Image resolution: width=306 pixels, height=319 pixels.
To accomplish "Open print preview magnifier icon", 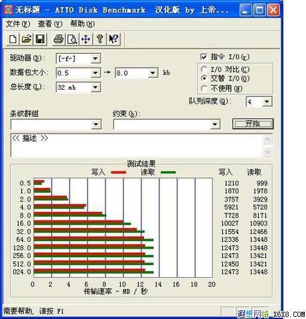I will pyautogui.click(x=72, y=39).
